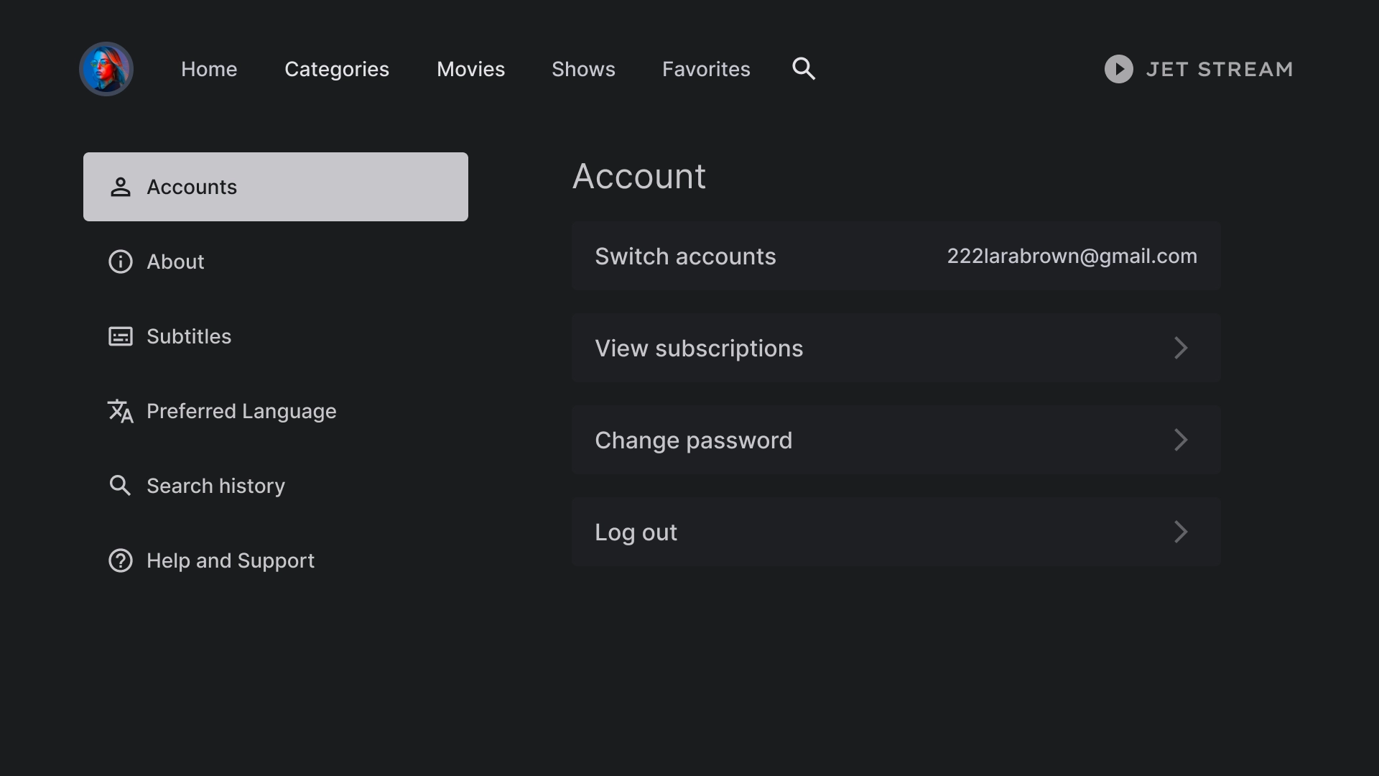The height and width of the screenshot is (776, 1379).
Task: Click the Preferred Language translate icon
Action: click(120, 411)
